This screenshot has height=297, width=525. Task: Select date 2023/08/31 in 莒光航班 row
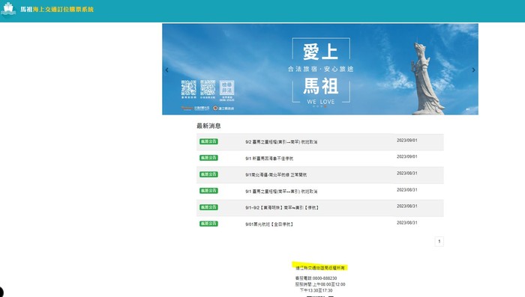tap(406, 222)
